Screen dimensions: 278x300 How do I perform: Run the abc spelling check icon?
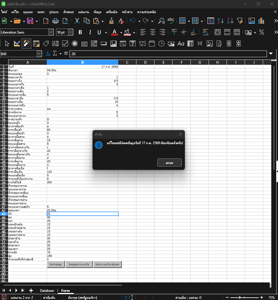pos(171,21)
